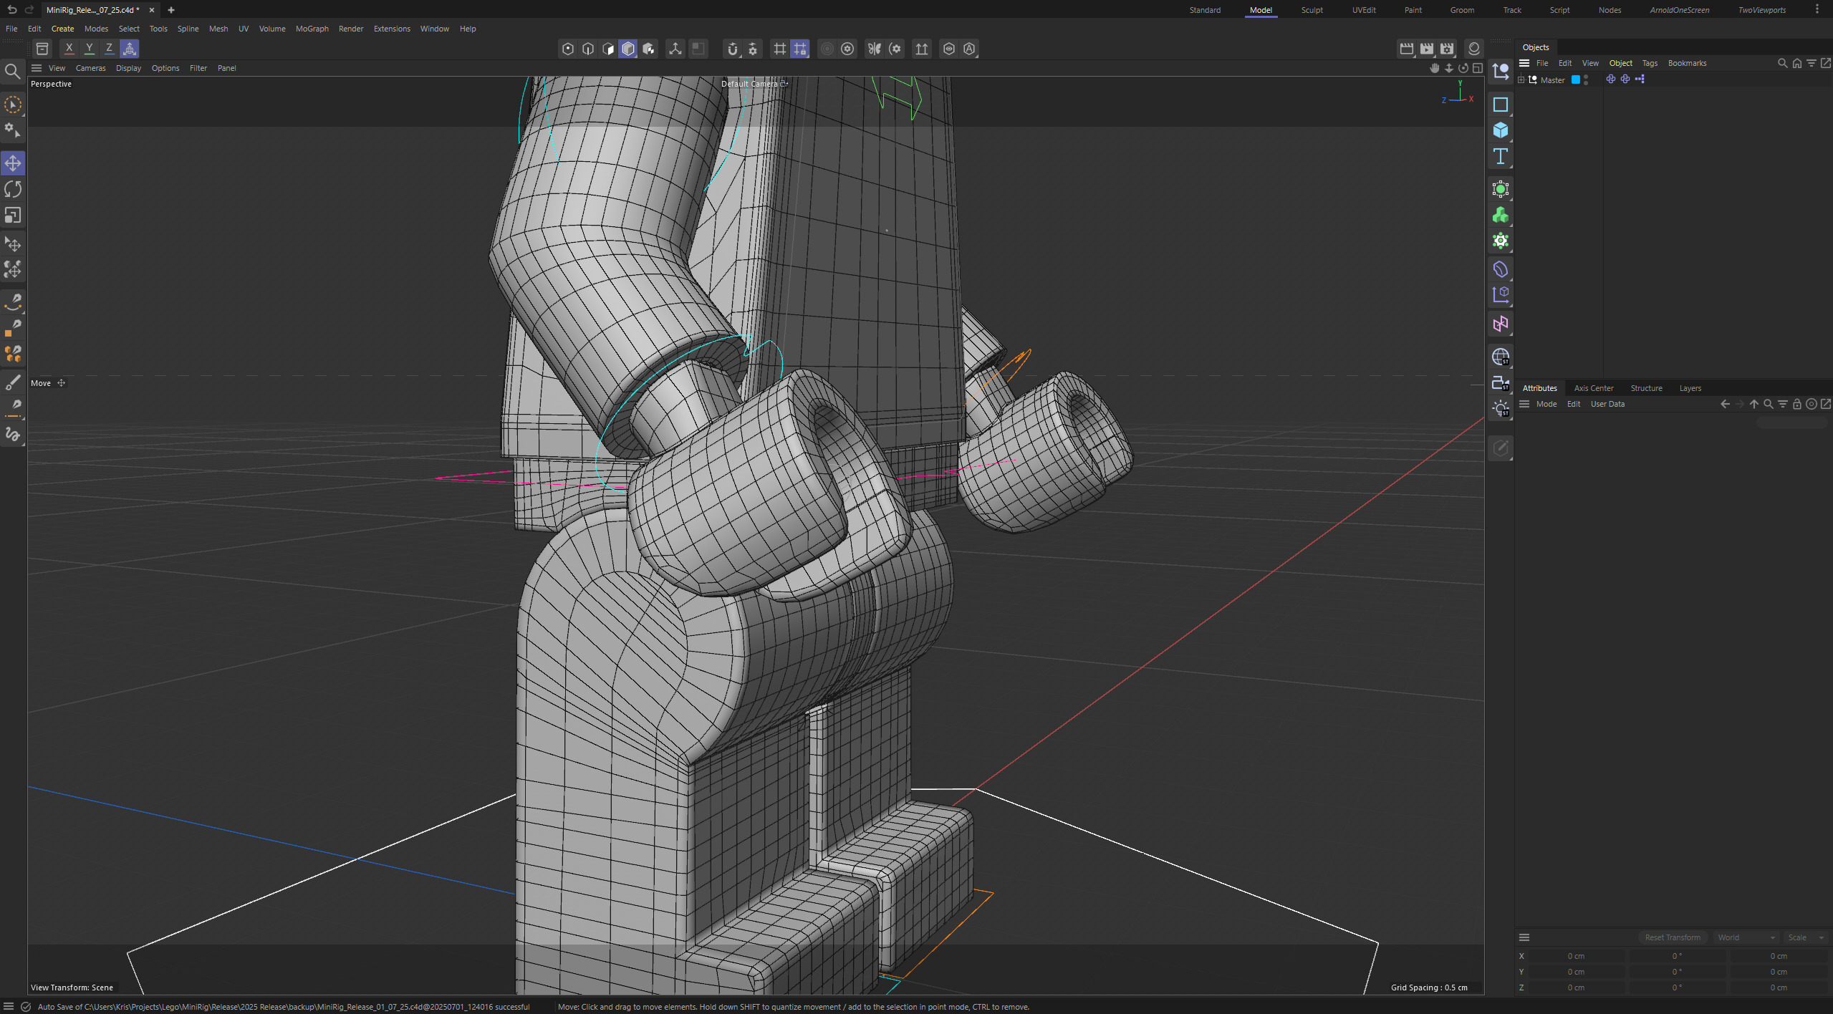The width and height of the screenshot is (1833, 1014).
Task: Click the Model mode icon
Action: click(x=628, y=49)
